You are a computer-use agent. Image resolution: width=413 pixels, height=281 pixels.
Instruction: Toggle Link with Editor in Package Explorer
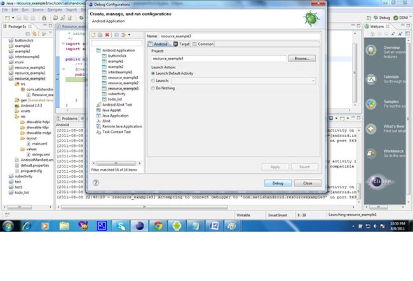click(x=34, y=34)
